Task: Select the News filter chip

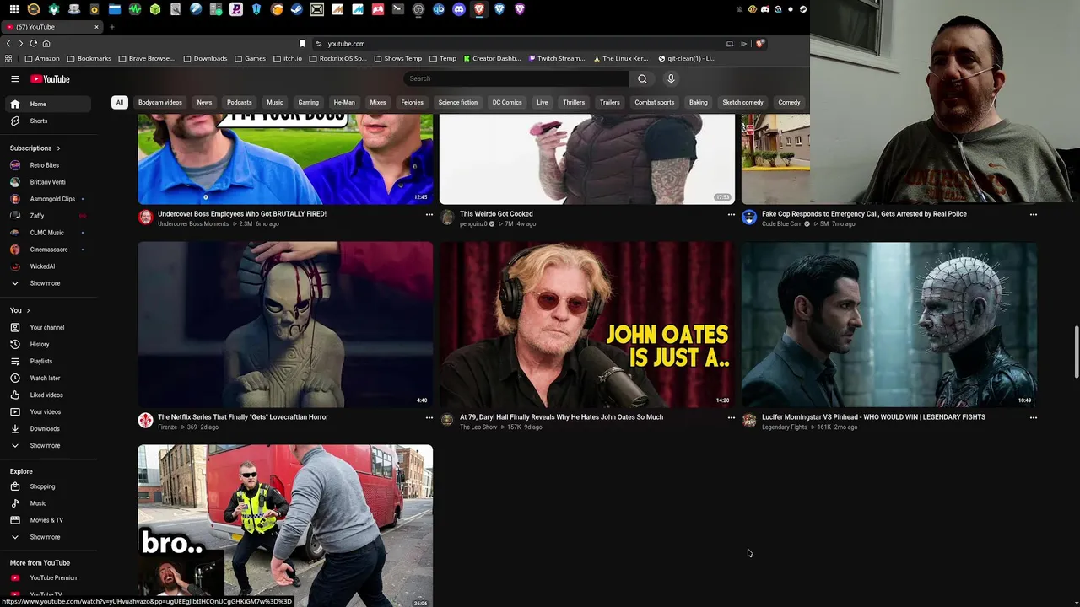Action: click(x=204, y=102)
